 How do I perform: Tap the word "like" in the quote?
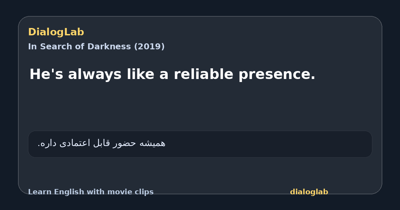pos(140,74)
